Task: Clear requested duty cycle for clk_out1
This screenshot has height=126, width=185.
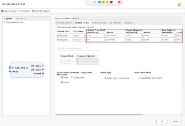Action: click(x=175, y=36)
